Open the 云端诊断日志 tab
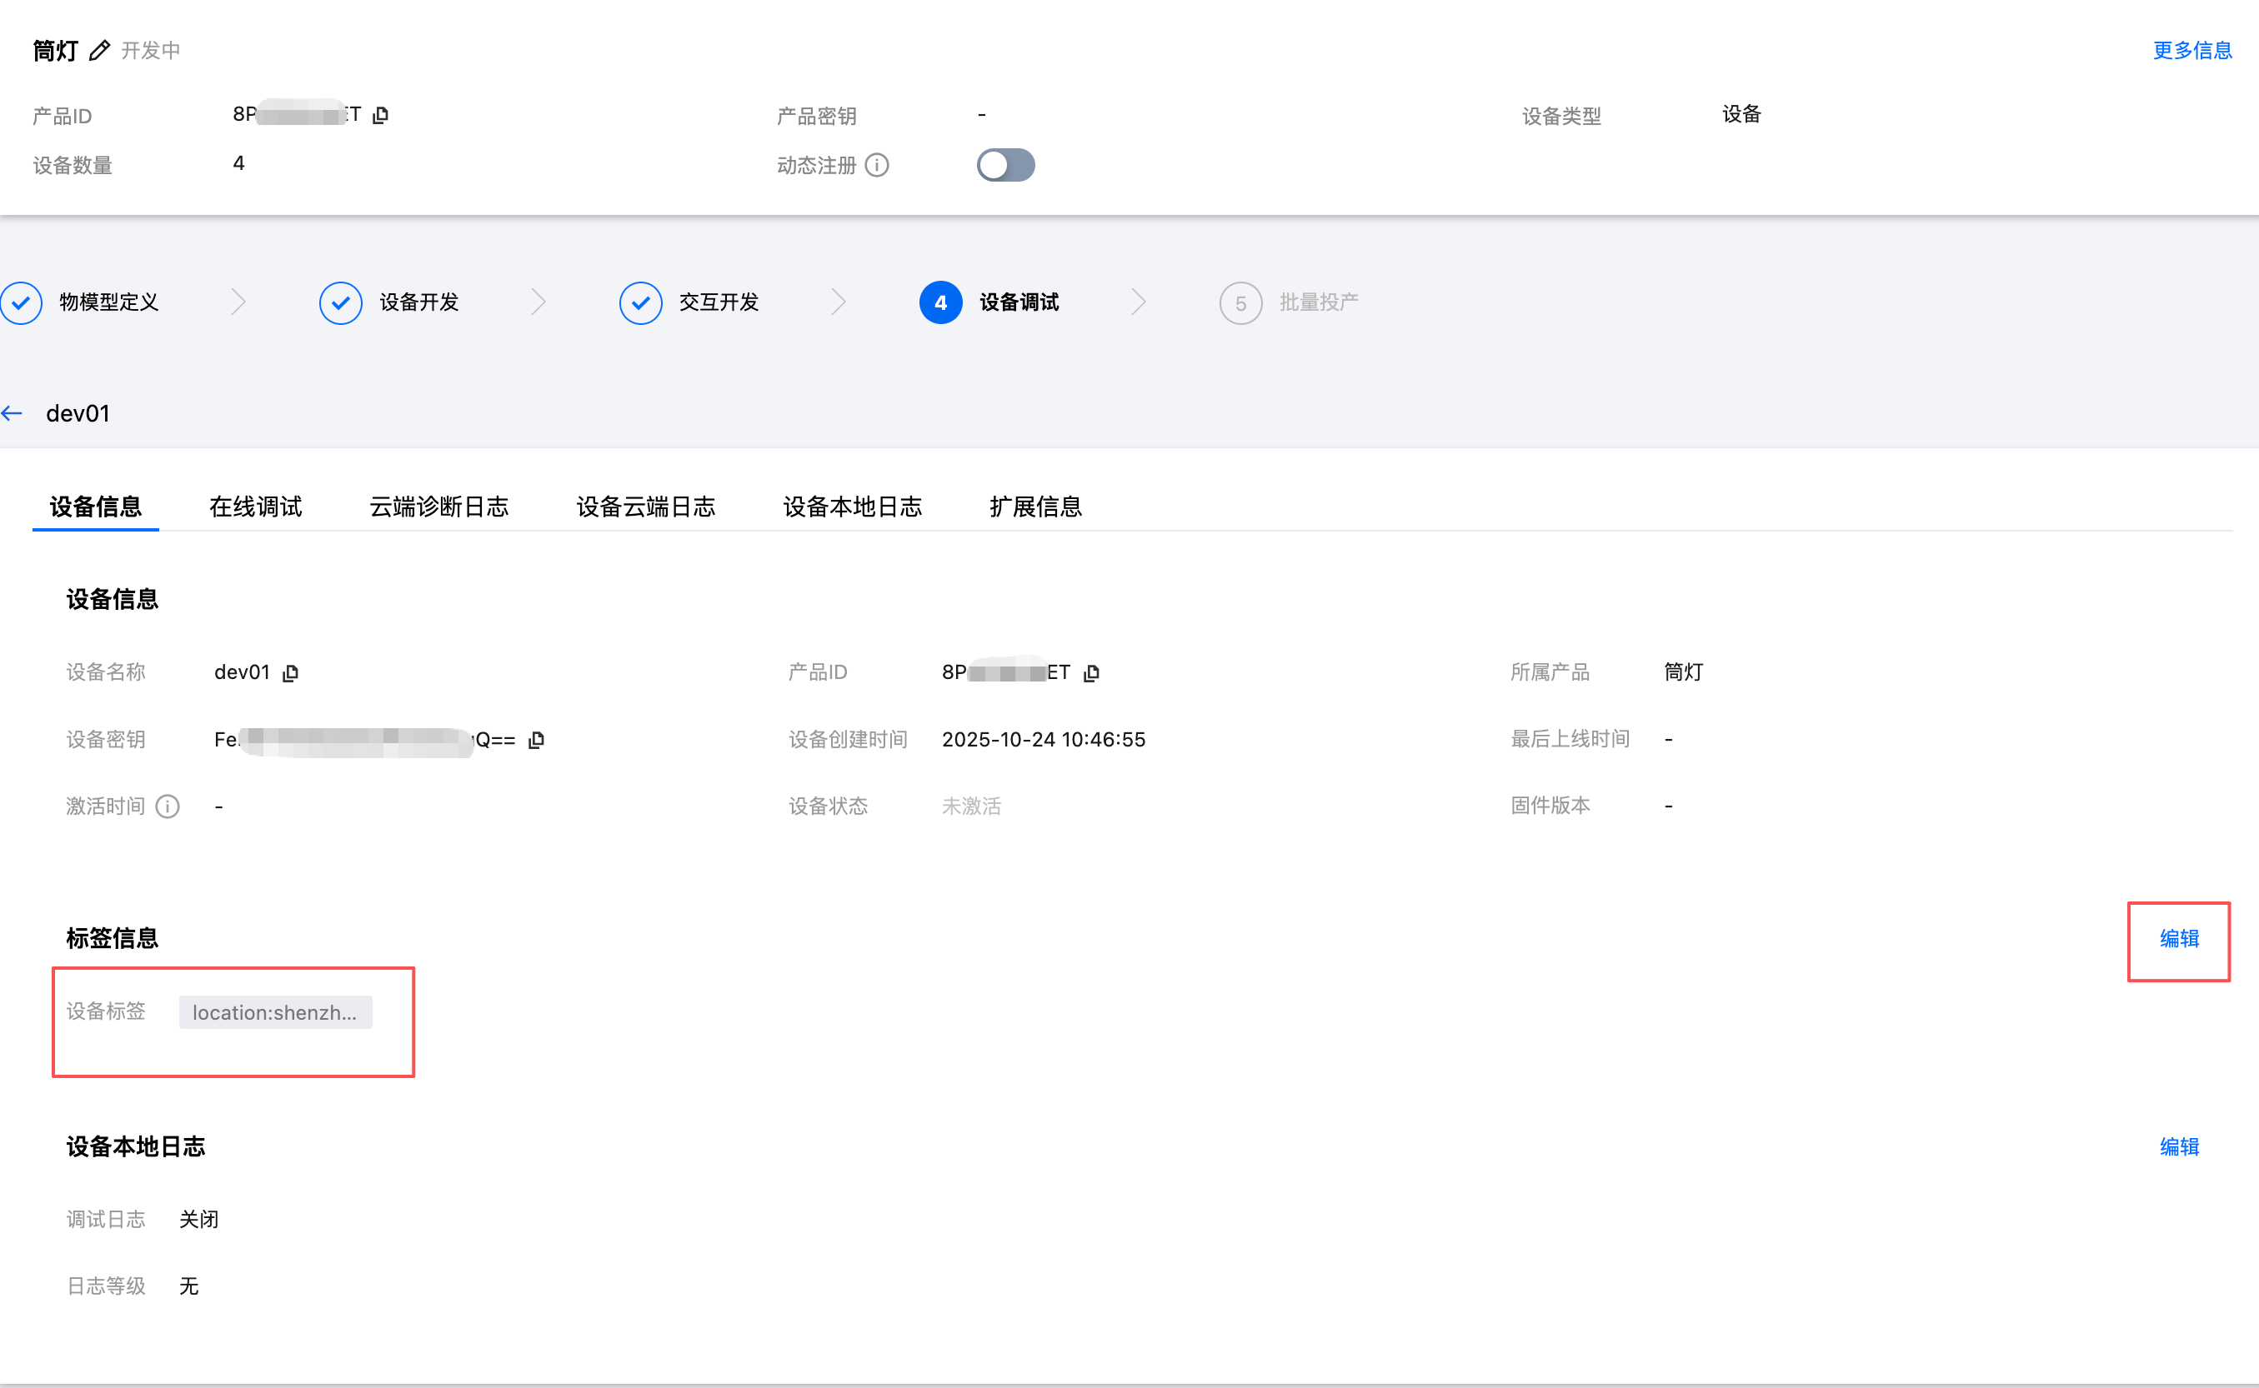 coord(439,507)
